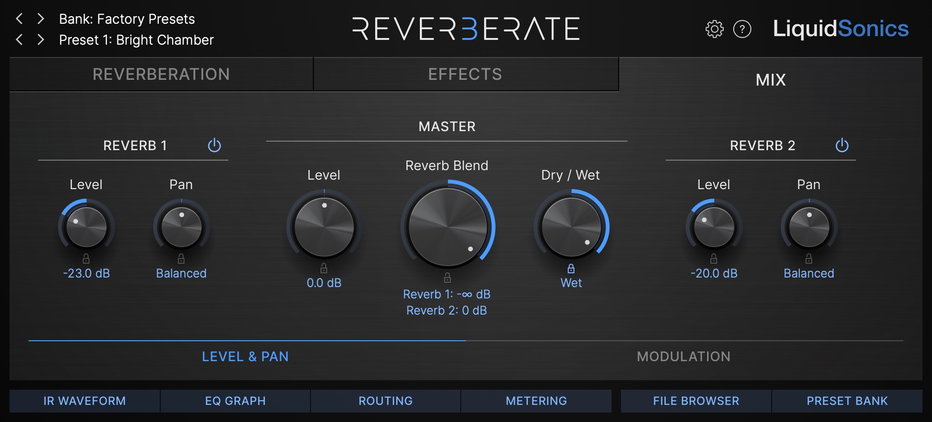Click Reverb 1 Balanced pan value
The width and height of the screenshot is (932, 422).
click(181, 273)
